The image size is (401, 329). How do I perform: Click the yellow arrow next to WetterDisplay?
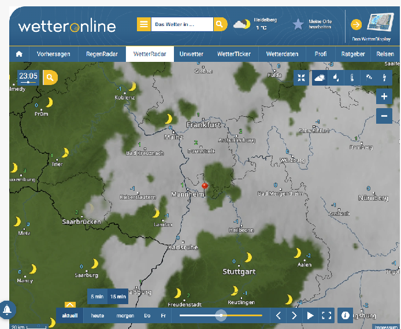pyautogui.click(x=356, y=25)
